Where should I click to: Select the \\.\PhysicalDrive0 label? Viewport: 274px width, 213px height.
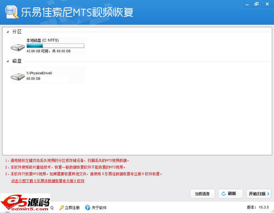tap(39, 73)
